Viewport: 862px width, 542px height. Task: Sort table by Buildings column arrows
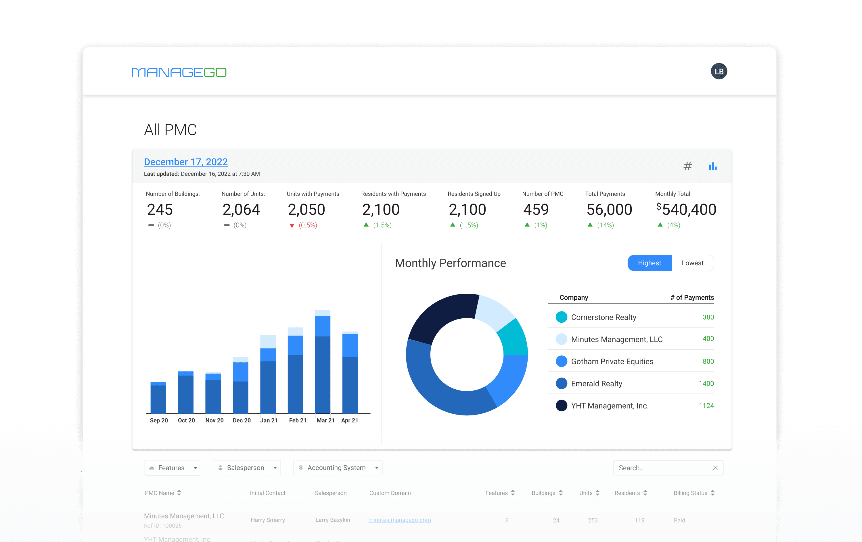click(x=561, y=493)
